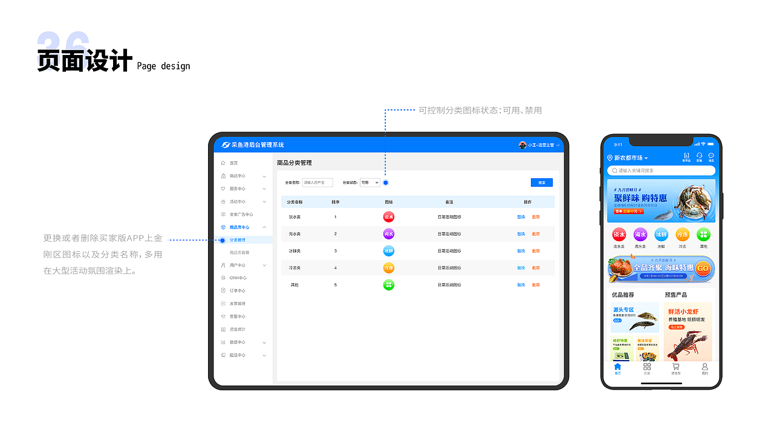The image size is (774, 435).
Task: Tap the 消息 message icon in app header
Action: click(710, 157)
